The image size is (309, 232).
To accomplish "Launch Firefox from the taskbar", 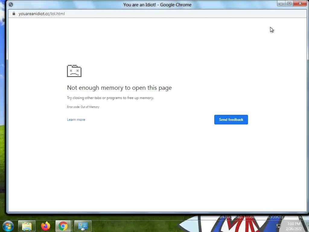I will click(x=45, y=226).
